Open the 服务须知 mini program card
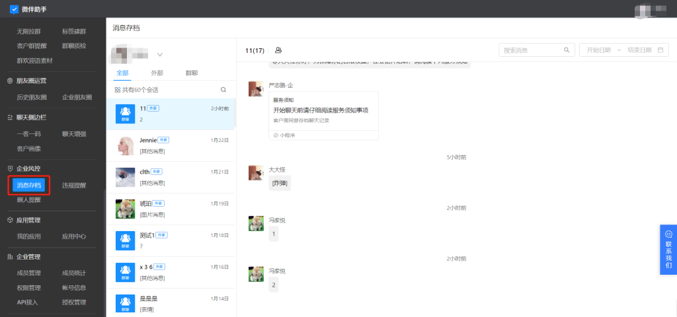Image resolution: width=677 pixels, height=317 pixels. click(x=323, y=116)
